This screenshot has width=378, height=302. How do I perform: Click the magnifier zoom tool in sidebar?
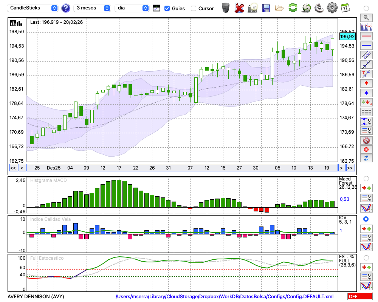click(x=366, y=17)
